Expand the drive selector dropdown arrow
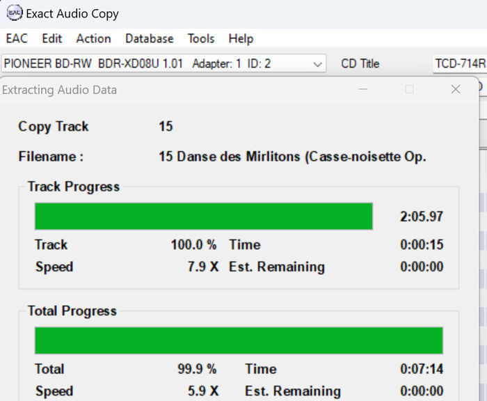The width and height of the screenshot is (487, 401). click(x=317, y=64)
